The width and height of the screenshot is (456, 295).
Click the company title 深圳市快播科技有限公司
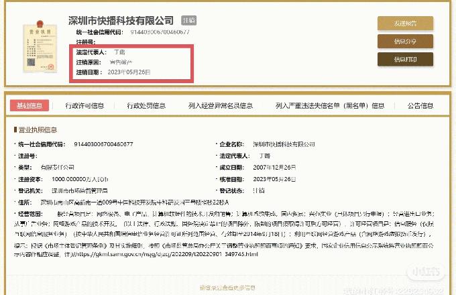point(121,21)
